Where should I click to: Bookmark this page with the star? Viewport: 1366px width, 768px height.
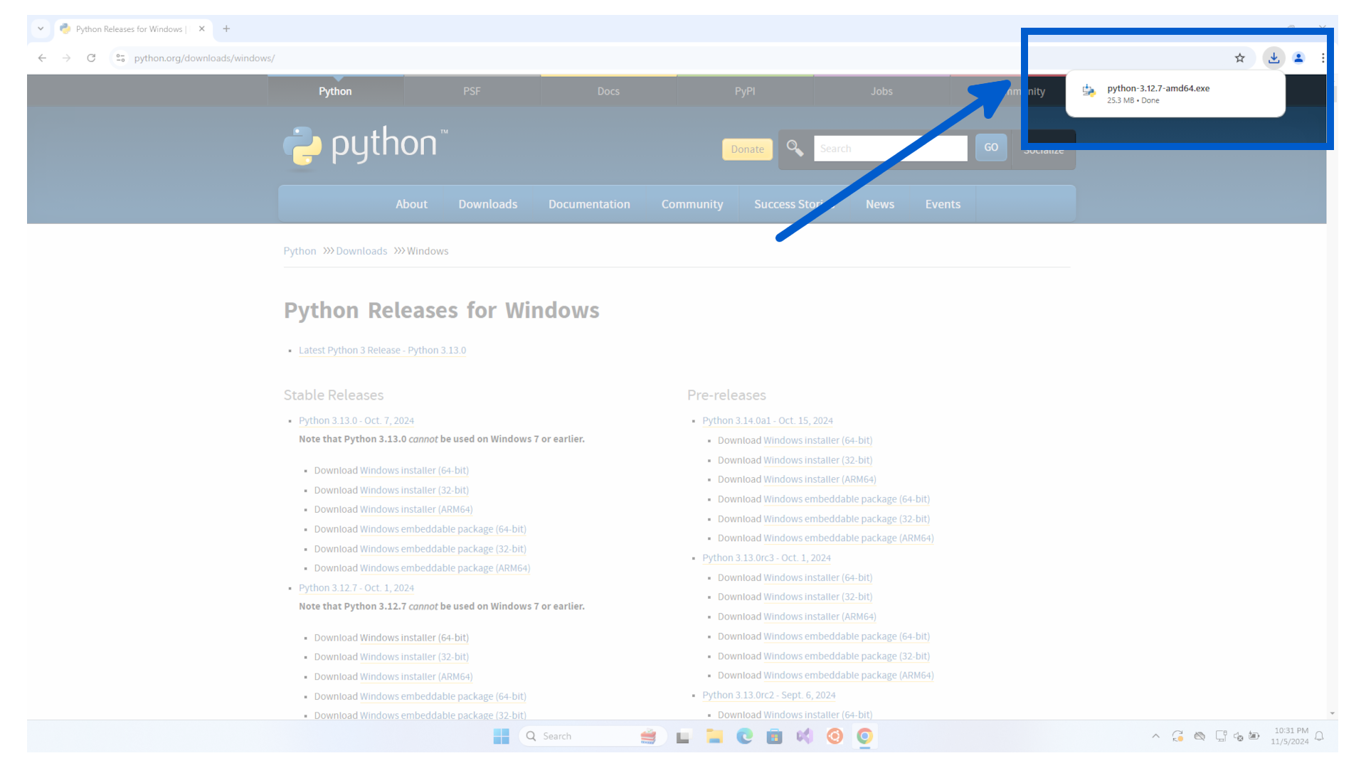pyautogui.click(x=1240, y=58)
